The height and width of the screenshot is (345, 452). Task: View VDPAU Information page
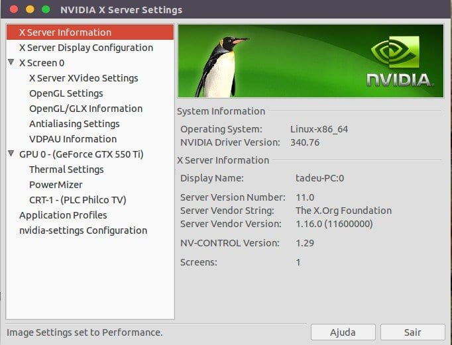click(x=73, y=139)
